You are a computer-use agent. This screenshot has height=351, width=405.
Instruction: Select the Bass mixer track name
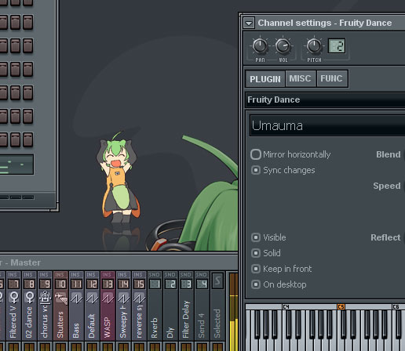(x=76, y=331)
